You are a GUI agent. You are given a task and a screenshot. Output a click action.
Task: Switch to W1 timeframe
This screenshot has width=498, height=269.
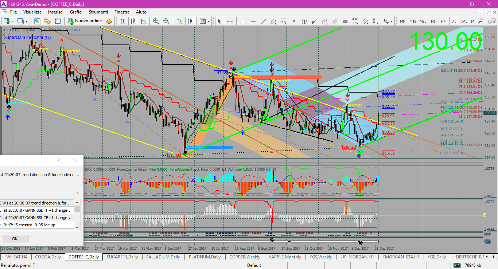coord(464,21)
